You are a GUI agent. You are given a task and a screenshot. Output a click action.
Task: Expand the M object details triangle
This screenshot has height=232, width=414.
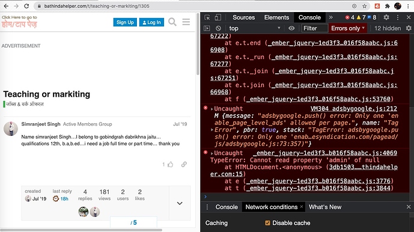pos(212,130)
